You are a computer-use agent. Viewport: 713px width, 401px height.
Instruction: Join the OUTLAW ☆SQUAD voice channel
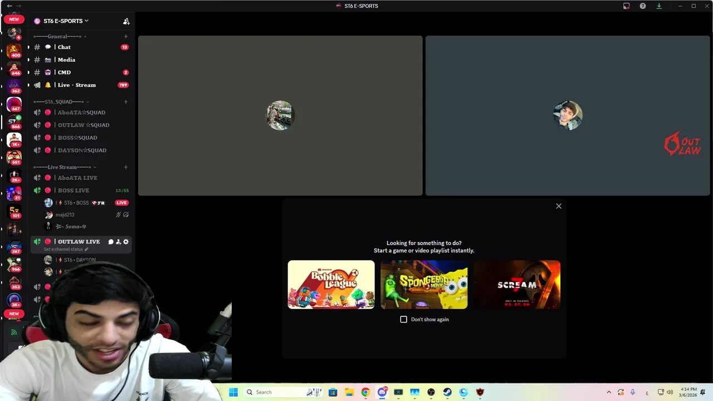pyautogui.click(x=81, y=125)
